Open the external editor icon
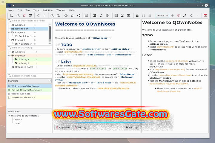 [x=30, y=15]
